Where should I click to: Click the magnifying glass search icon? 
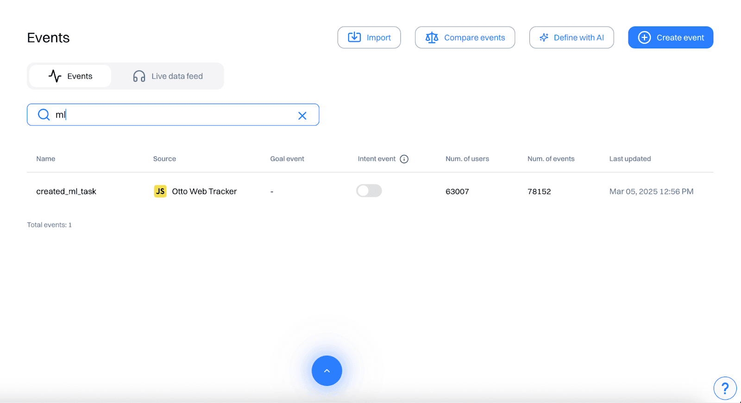tap(44, 115)
